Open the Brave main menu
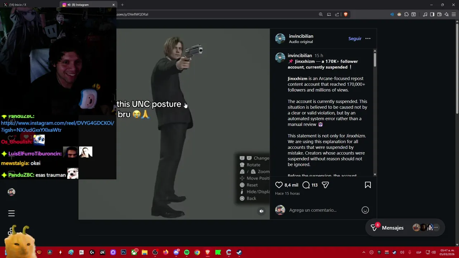The height and width of the screenshot is (258, 459). [454, 14]
